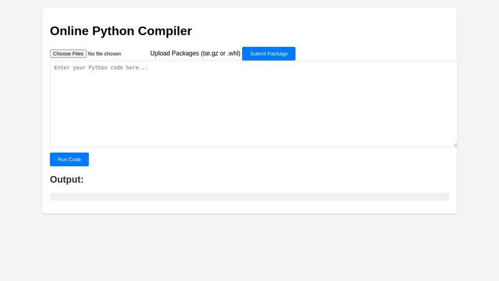Click the Upload Packages label text
This screenshot has width=499, height=281.
195,54
